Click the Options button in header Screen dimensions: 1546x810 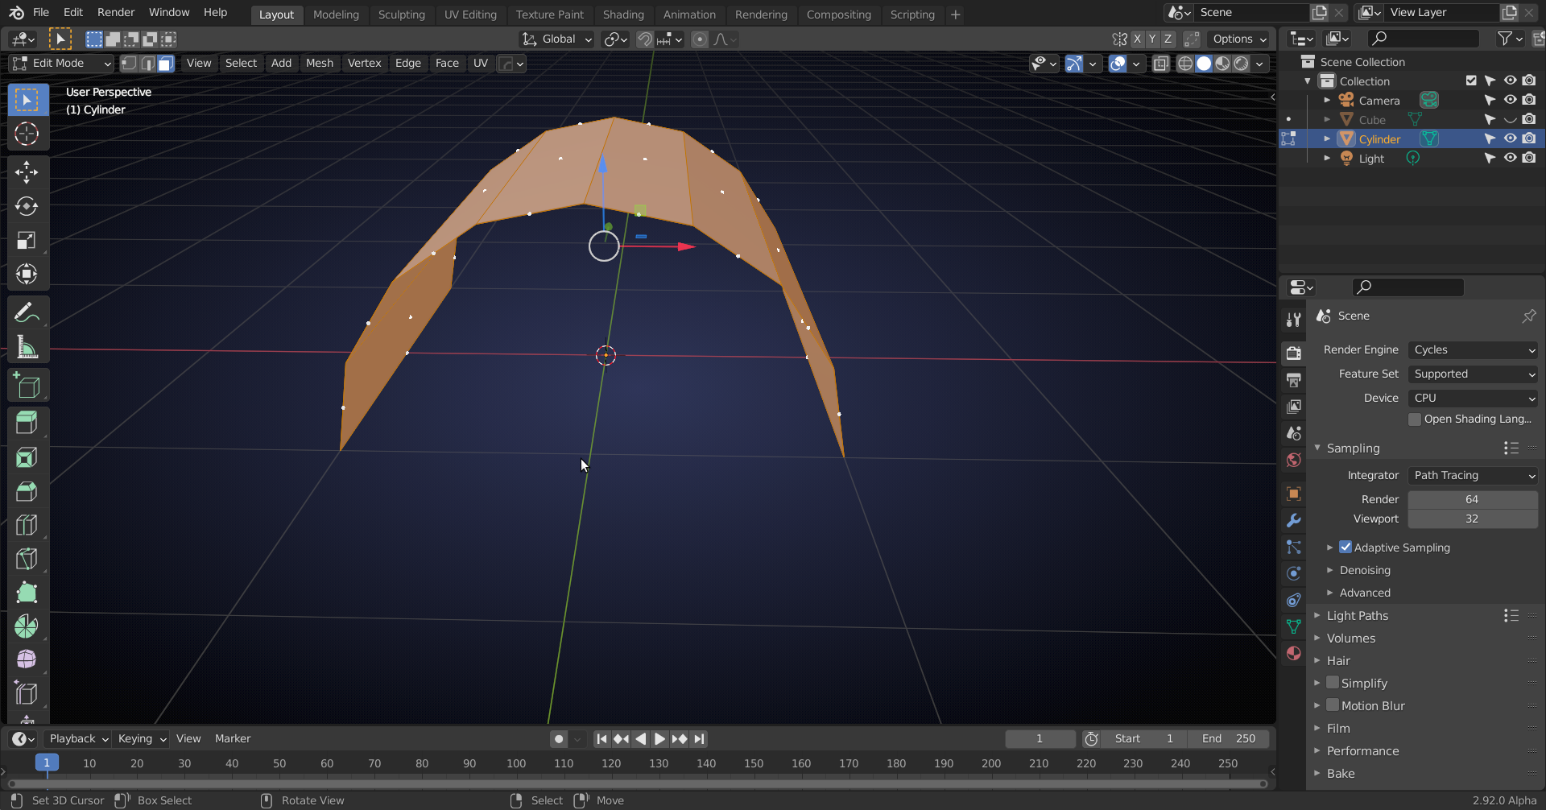click(x=1239, y=39)
